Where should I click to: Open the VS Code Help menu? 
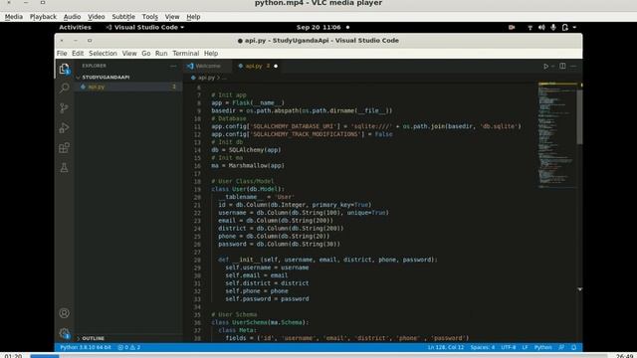click(x=211, y=53)
